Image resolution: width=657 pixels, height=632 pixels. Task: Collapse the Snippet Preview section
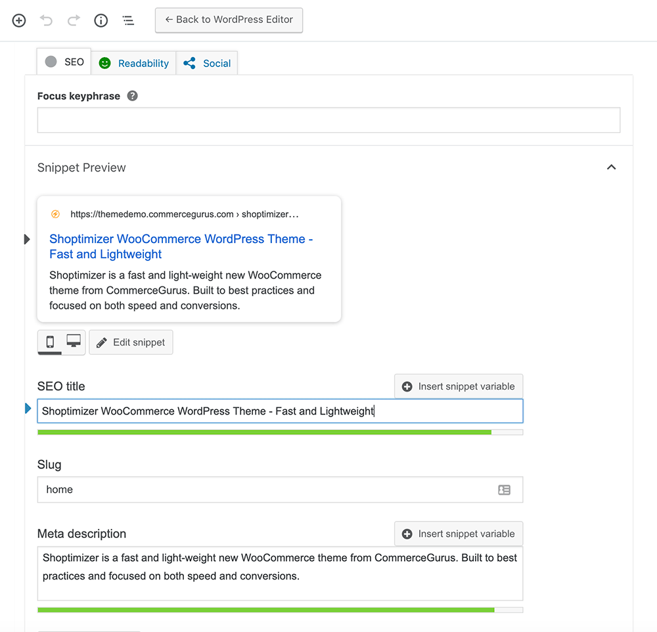click(611, 168)
